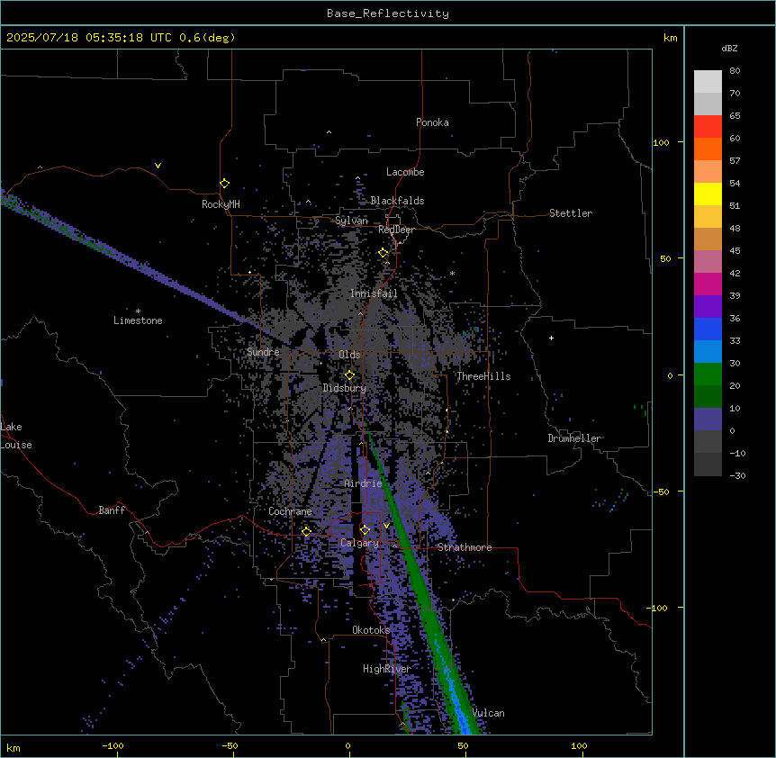Click the 100 tick on the vertical axis
776x758 pixels.
(661, 142)
